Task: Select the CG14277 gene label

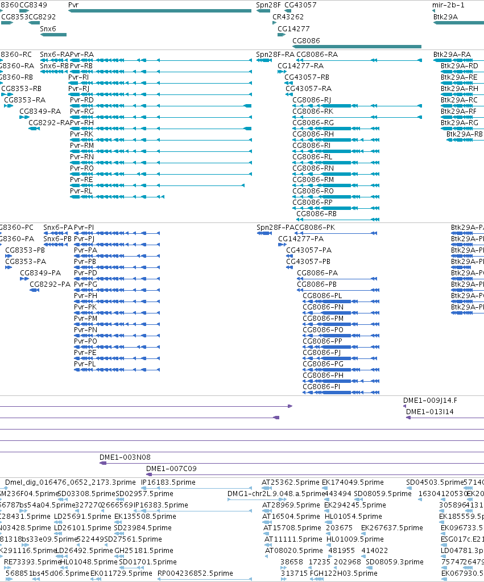Action: pos(293,29)
